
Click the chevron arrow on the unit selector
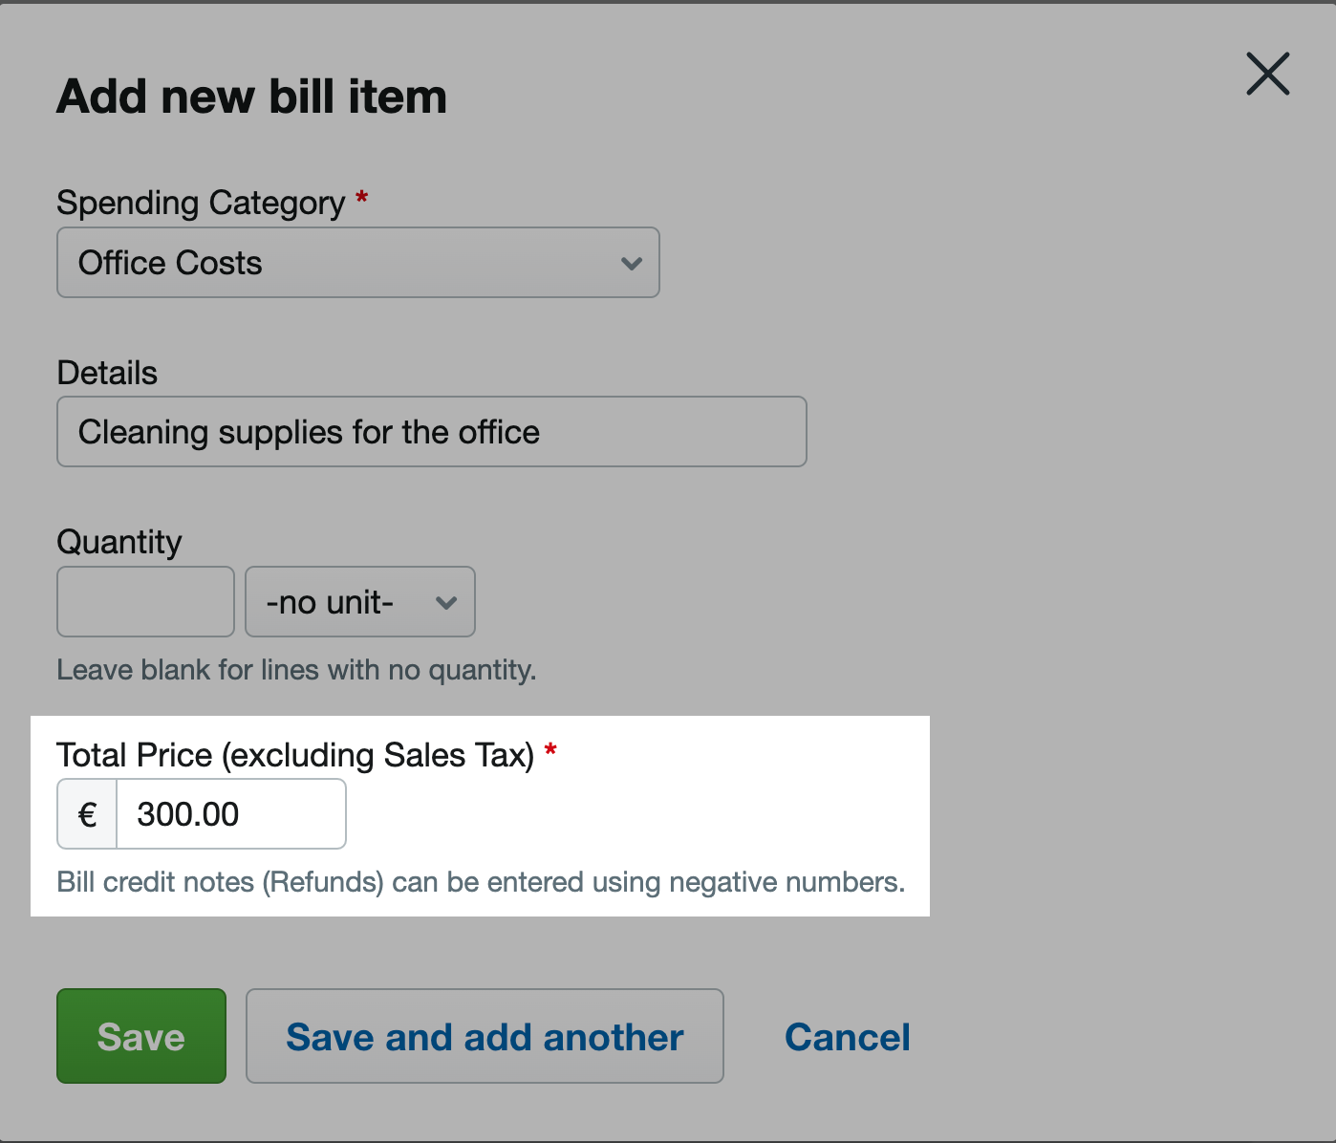coord(446,603)
